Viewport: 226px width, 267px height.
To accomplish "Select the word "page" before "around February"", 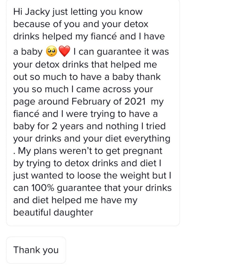I will pos(23,102).
